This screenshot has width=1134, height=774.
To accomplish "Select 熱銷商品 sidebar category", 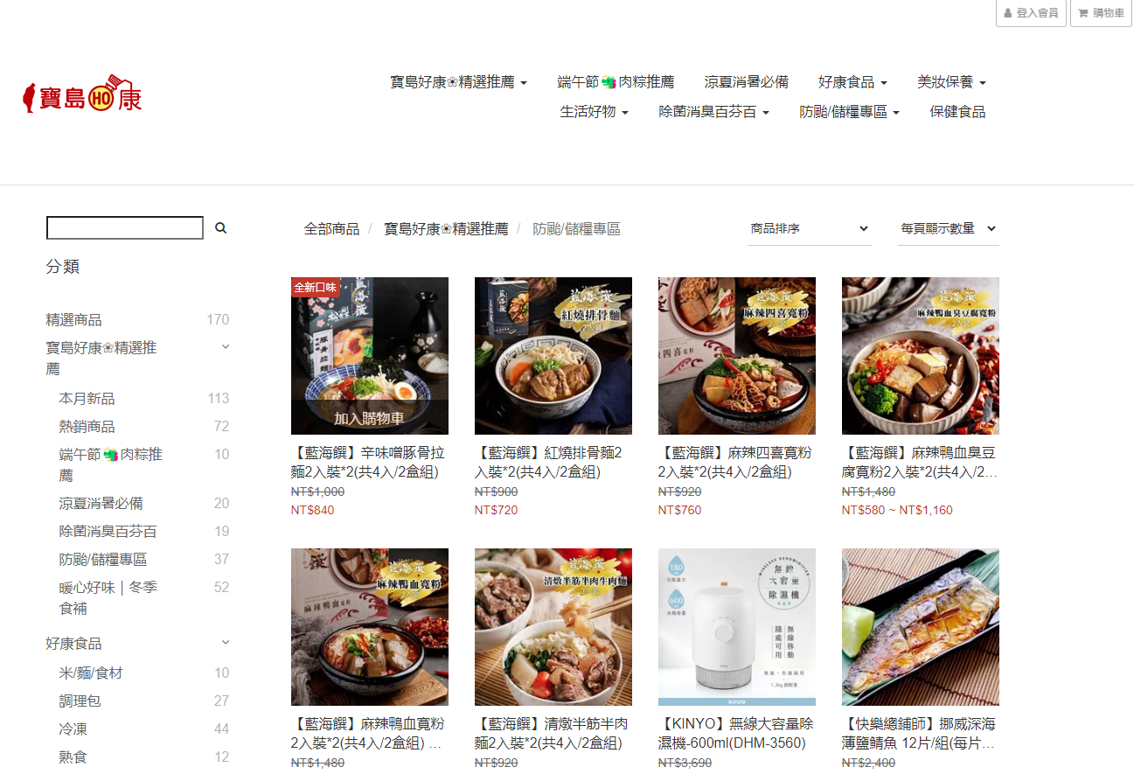I will tap(87, 427).
